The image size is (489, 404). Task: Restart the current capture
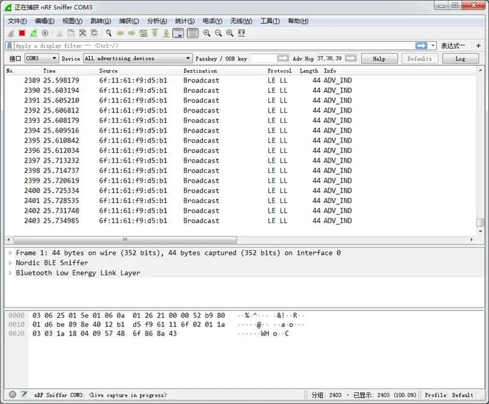33,33
